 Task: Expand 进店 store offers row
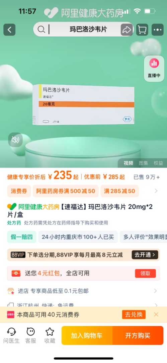(84, 291)
